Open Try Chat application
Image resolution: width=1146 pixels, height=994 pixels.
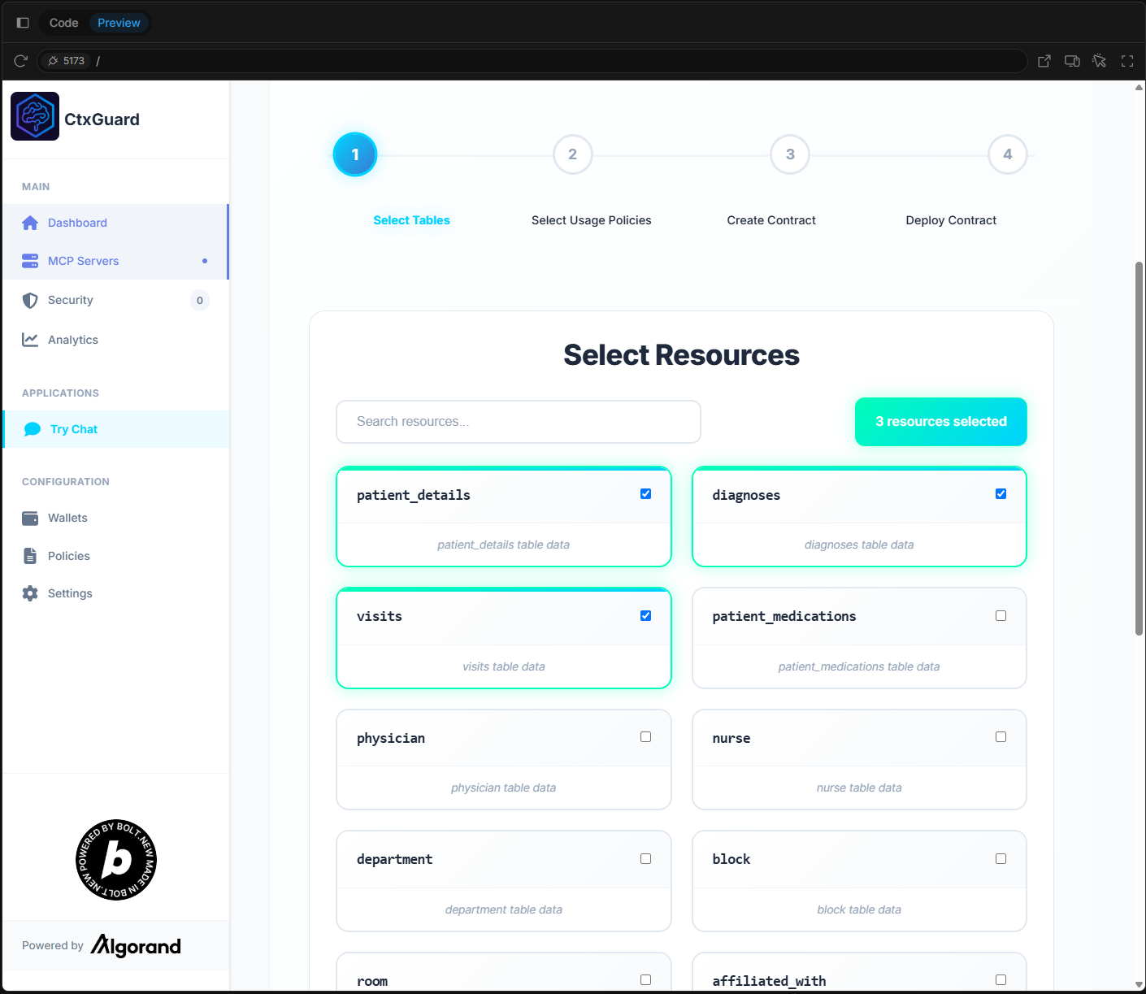[116, 429]
